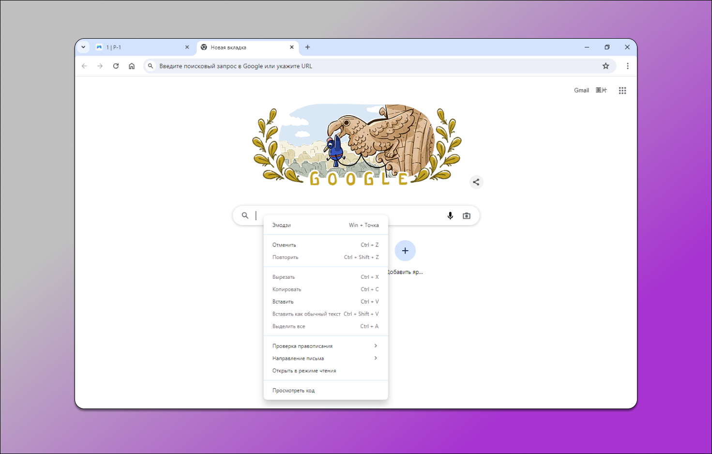Reload the current page
Image resolution: width=712 pixels, height=454 pixels.
116,66
